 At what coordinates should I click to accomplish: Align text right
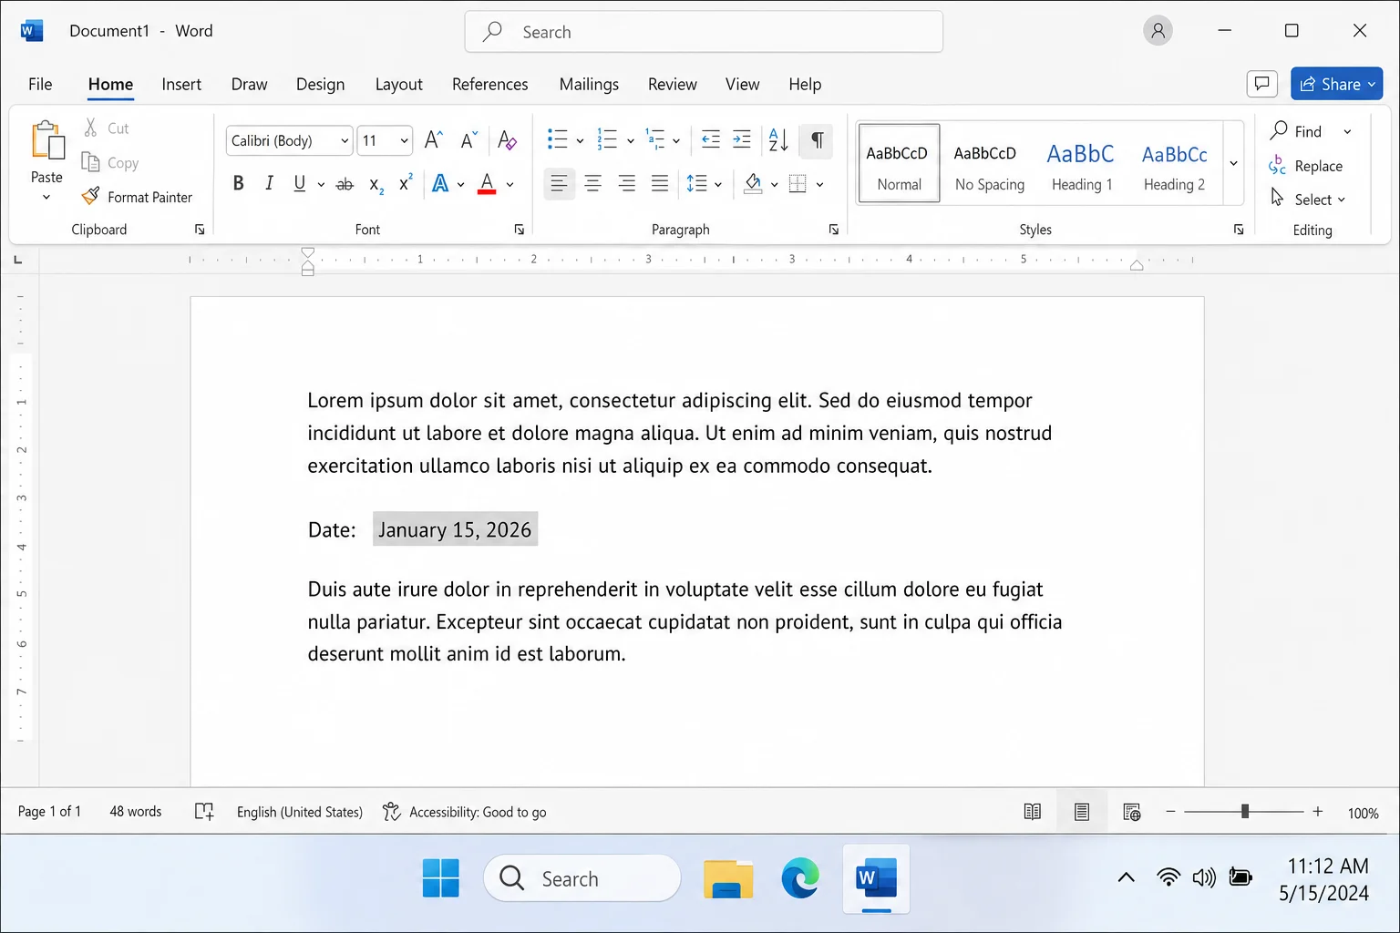[x=626, y=184]
